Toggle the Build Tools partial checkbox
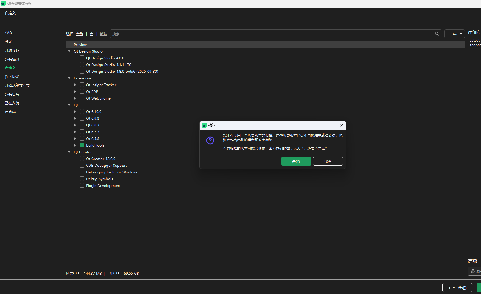This screenshot has width=481, height=294. click(82, 145)
